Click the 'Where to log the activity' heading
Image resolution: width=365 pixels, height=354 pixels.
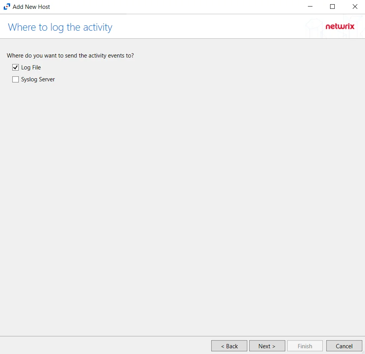pos(60,27)
